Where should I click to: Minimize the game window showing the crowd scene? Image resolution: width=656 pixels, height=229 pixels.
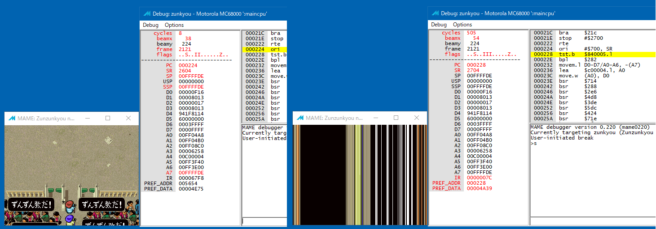(87, 119)
